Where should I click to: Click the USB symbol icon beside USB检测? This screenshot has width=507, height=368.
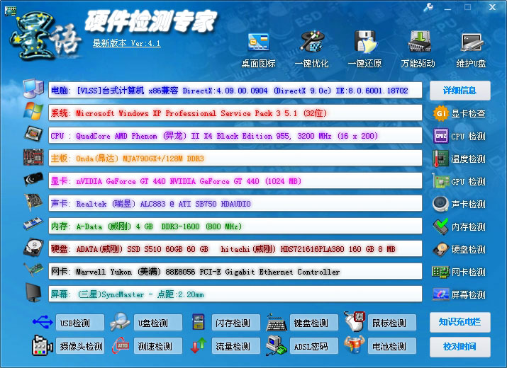[x=43, y=323]
